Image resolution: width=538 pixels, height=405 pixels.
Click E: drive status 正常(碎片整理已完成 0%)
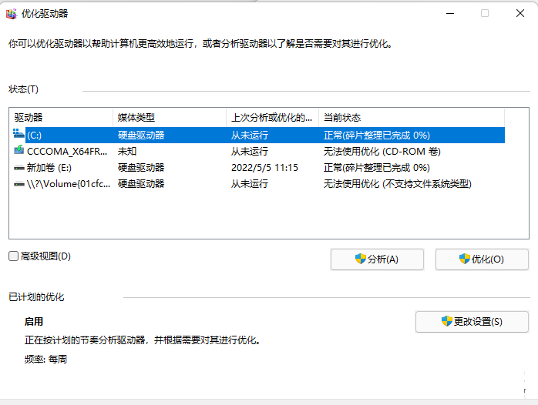pyautogui.click(x=377, y=168)
